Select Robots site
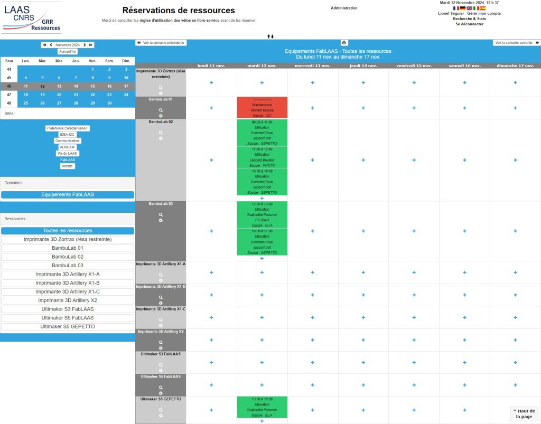This screenshot has height=424, width=541. click(x=67, y=166)
